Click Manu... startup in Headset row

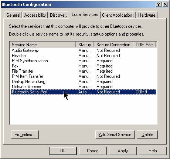click(x=85, y=56)
